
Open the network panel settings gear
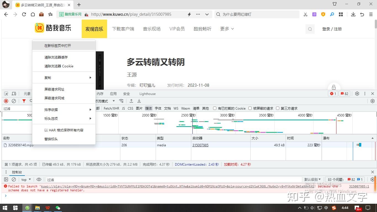pyautogui.click(x=373, y=101)
